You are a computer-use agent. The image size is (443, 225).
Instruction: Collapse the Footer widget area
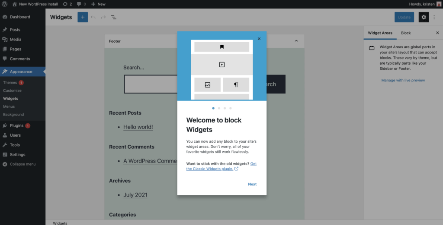(x=296, y=41)
